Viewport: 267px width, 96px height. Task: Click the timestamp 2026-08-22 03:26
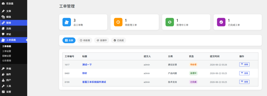pyautogui.click(x=218, y=65)
